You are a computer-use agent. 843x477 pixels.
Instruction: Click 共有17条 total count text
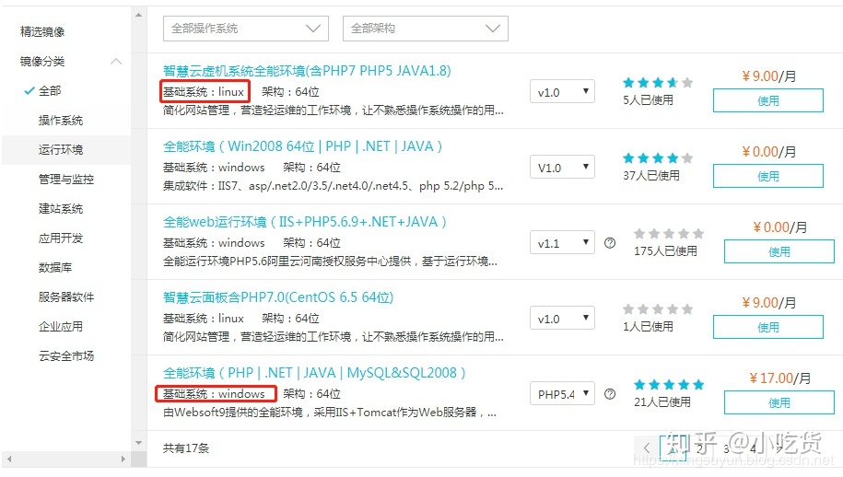186,448
